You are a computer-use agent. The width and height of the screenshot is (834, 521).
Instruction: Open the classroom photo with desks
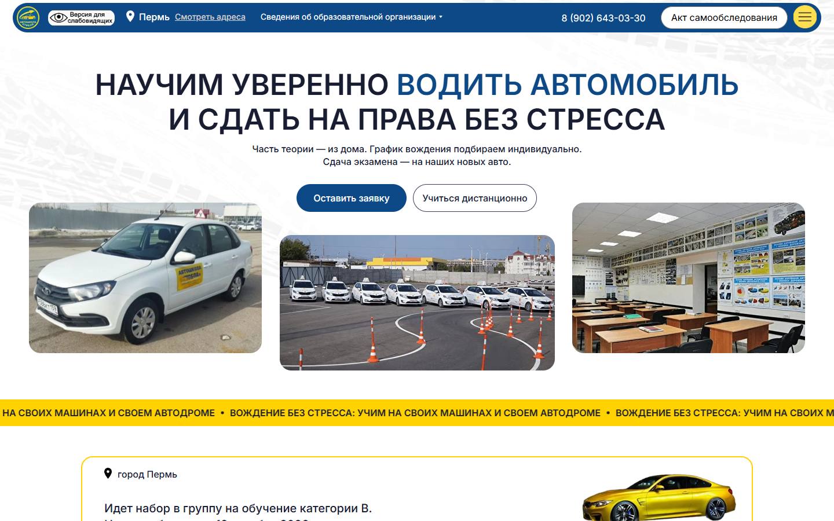pyautogui.click(x=689, y=278)
